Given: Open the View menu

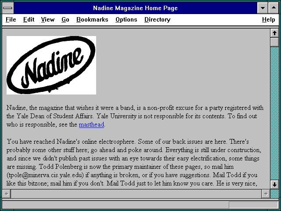Looking at the screenshot, I should coord(48,19).
